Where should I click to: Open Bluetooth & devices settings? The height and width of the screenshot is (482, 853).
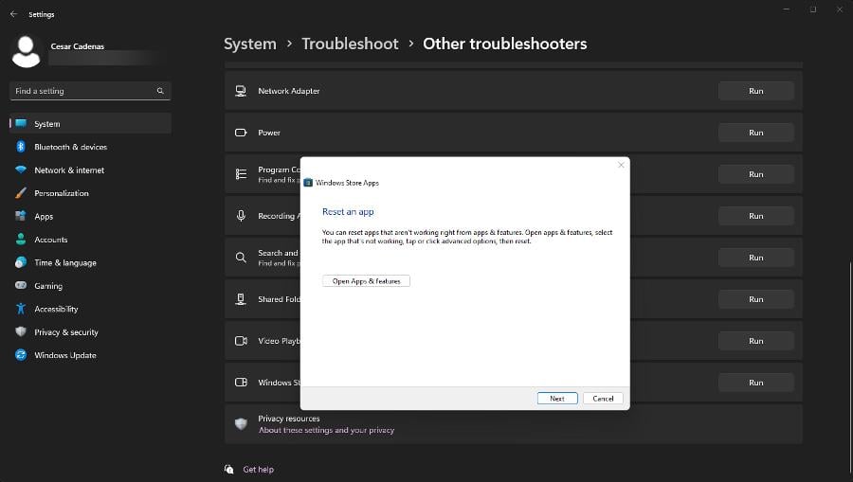90,147
